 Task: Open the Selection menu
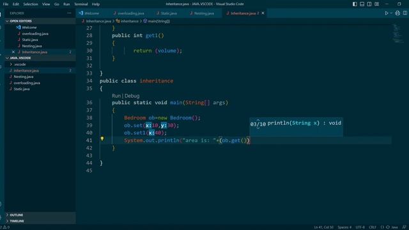[31, 4]
